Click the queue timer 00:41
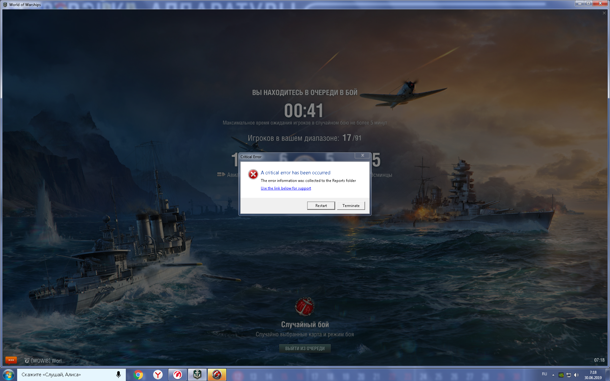The height and width of the screenshot is (381, 610). [304, 110]
